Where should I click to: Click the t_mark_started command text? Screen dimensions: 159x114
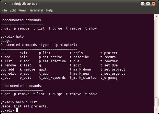click(x=83, y=78)
